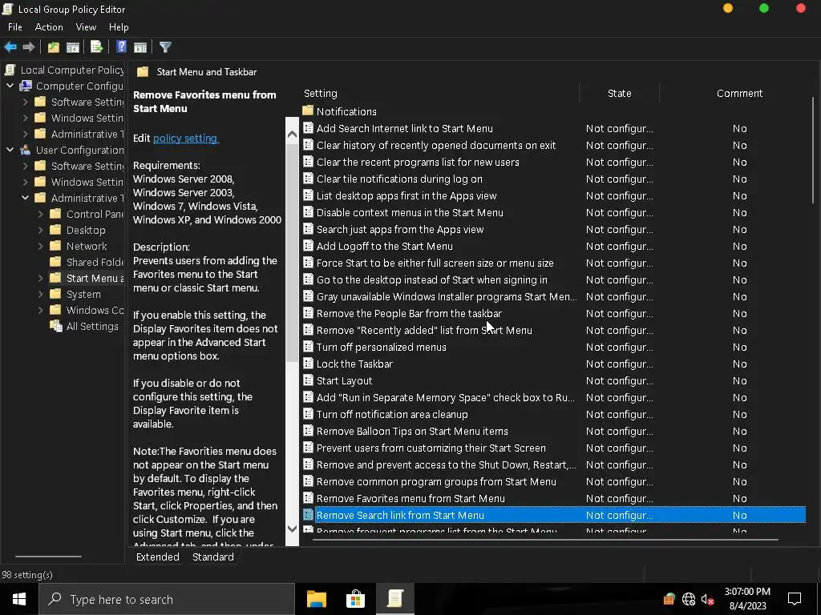Click the policy setting edit link
The height and width of the screenshot is (615, 821).
[x=185, y=138]
